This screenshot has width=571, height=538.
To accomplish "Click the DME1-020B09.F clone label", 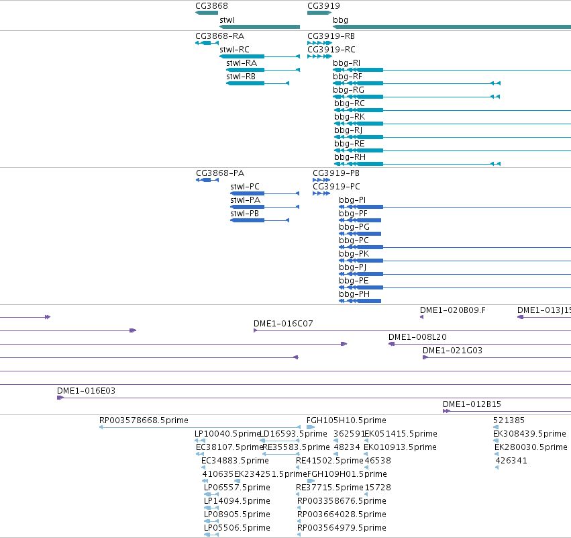I will 453,310.
